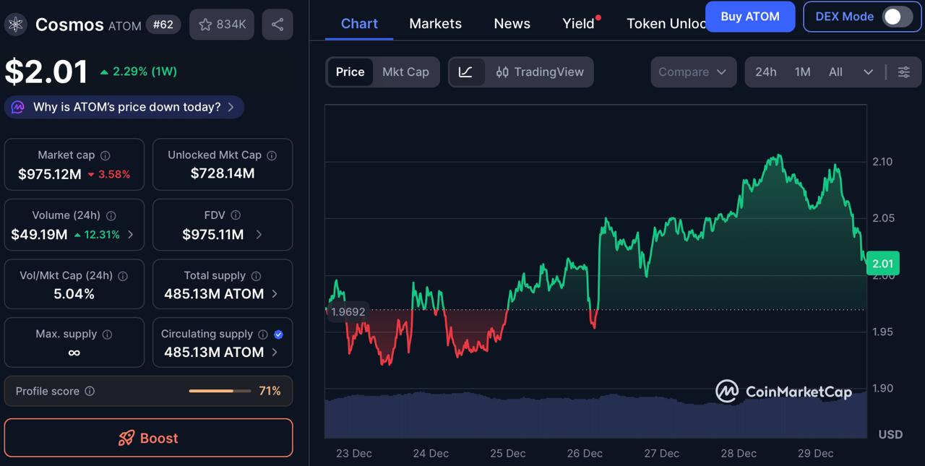925x466 pixels.
Task: Switch to the Markets tab
Action: click(435, 23)
